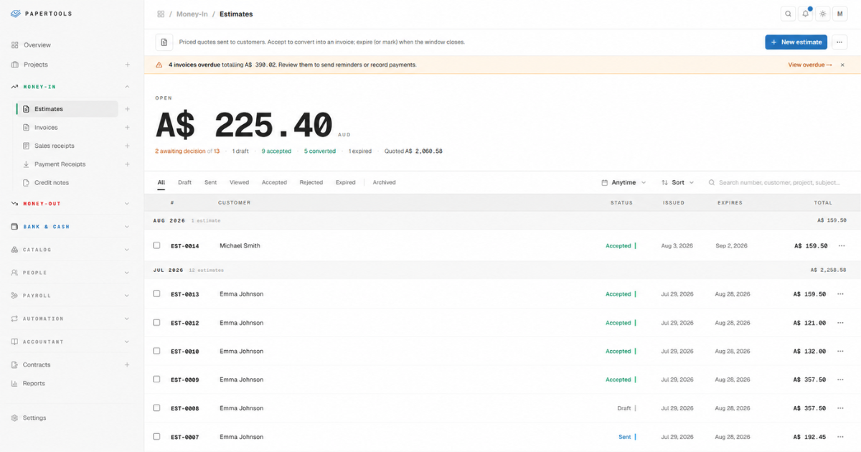The width and height of the screenshot is (861, 452).
Task: Select the Rejected tab
Action: pos(311,182)
